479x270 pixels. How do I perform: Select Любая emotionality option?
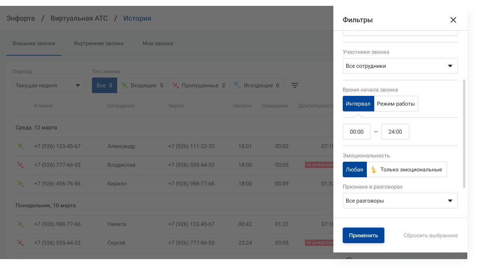click(354, 169)
